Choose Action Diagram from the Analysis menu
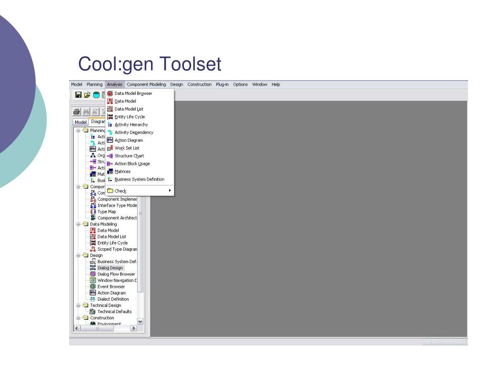Viewport: 488px width, 366px height. click(140, 141)
